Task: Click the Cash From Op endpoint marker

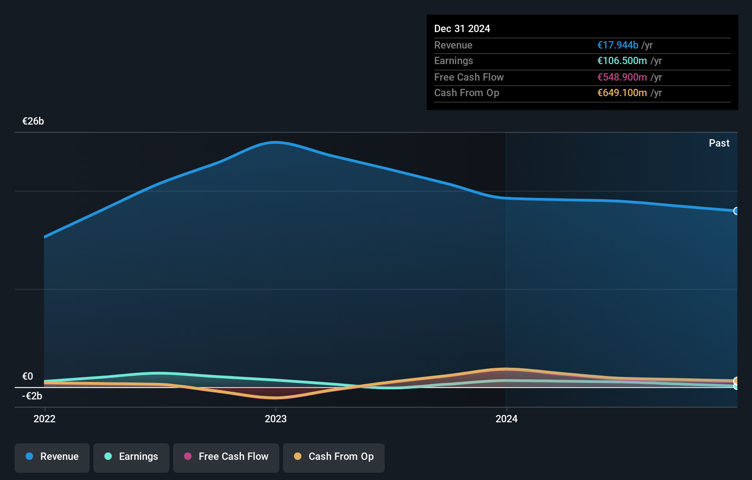Action: (736, 381)
